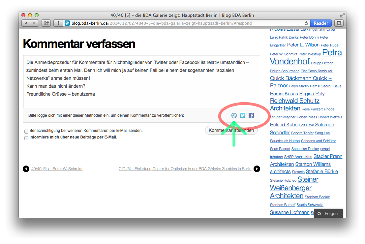Enable notification of further comments checkbox
Image resolution: width=365 pixels, height=244 pixels.
tap(26, 131)
